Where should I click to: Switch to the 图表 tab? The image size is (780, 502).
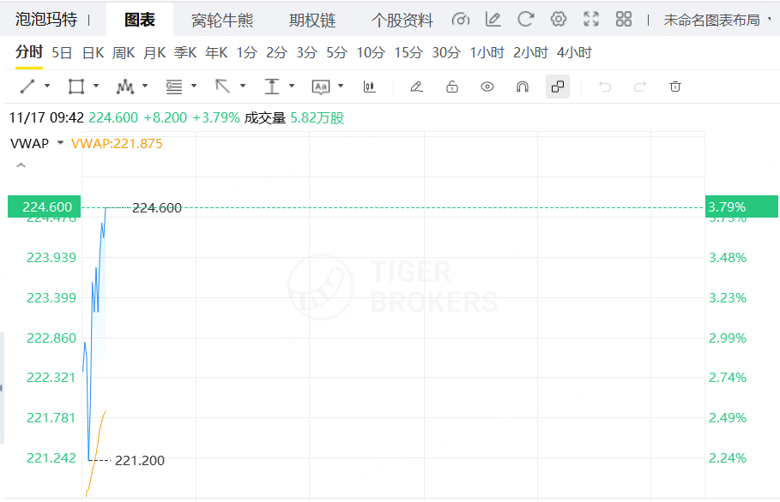140,20
